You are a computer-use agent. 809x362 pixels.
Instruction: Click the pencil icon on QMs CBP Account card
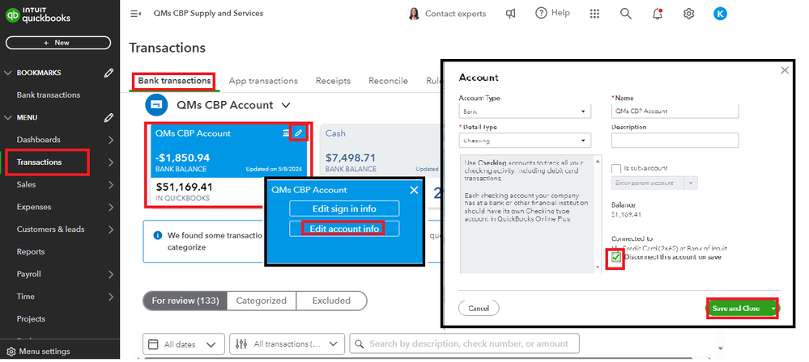coord(298,133)
